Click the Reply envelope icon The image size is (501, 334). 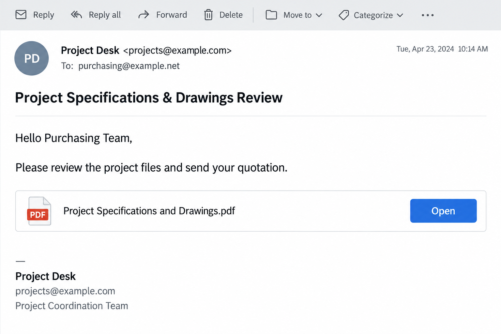coord(21,15)
